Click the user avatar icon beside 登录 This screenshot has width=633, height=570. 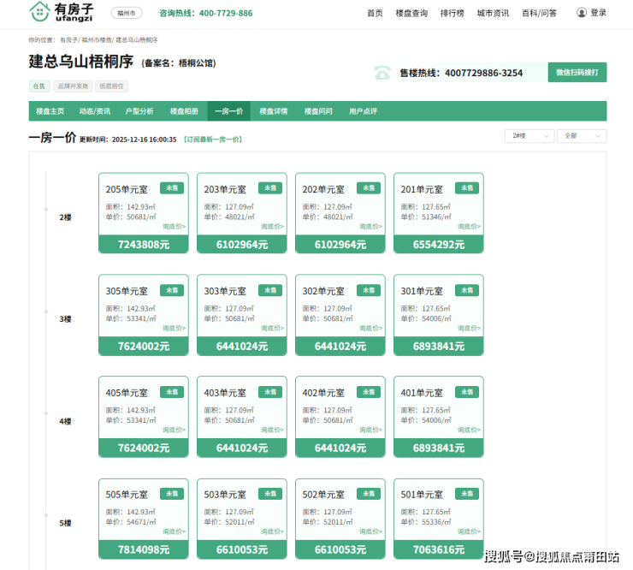point(582,13)
